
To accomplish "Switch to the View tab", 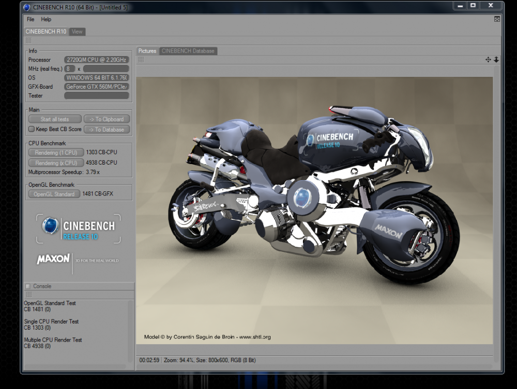I will click(77, 31).
